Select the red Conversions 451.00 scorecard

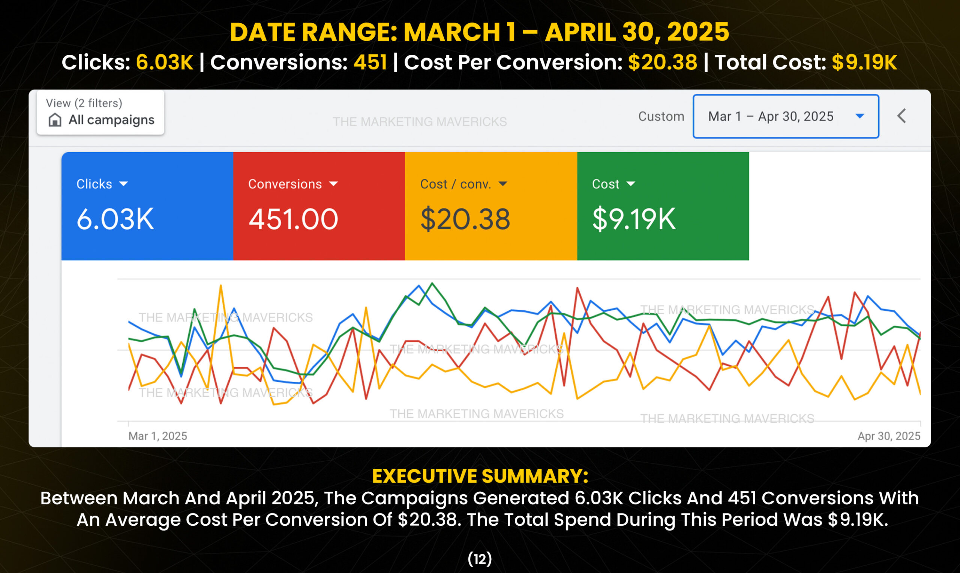click(x=319, y=206)
